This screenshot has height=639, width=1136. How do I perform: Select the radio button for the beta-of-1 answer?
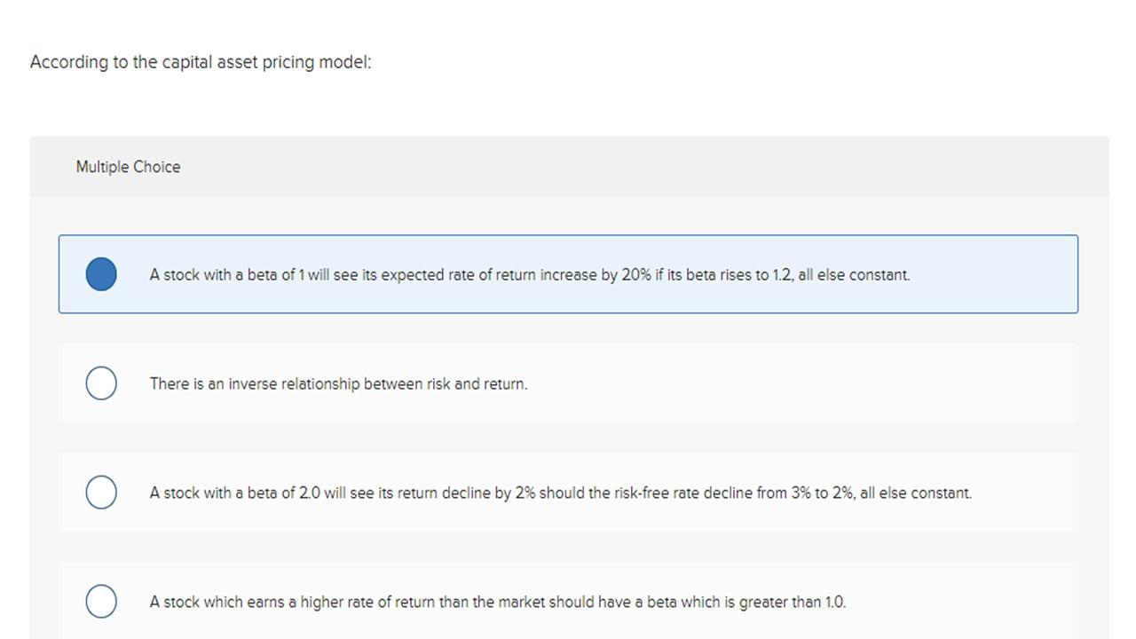click(x=100, y=274)
